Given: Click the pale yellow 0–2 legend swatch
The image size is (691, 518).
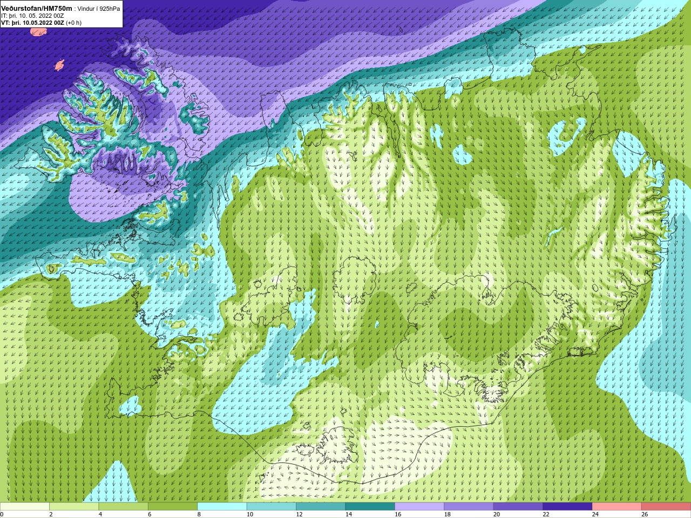Looking at the screenshot, I should click(25, 507).
